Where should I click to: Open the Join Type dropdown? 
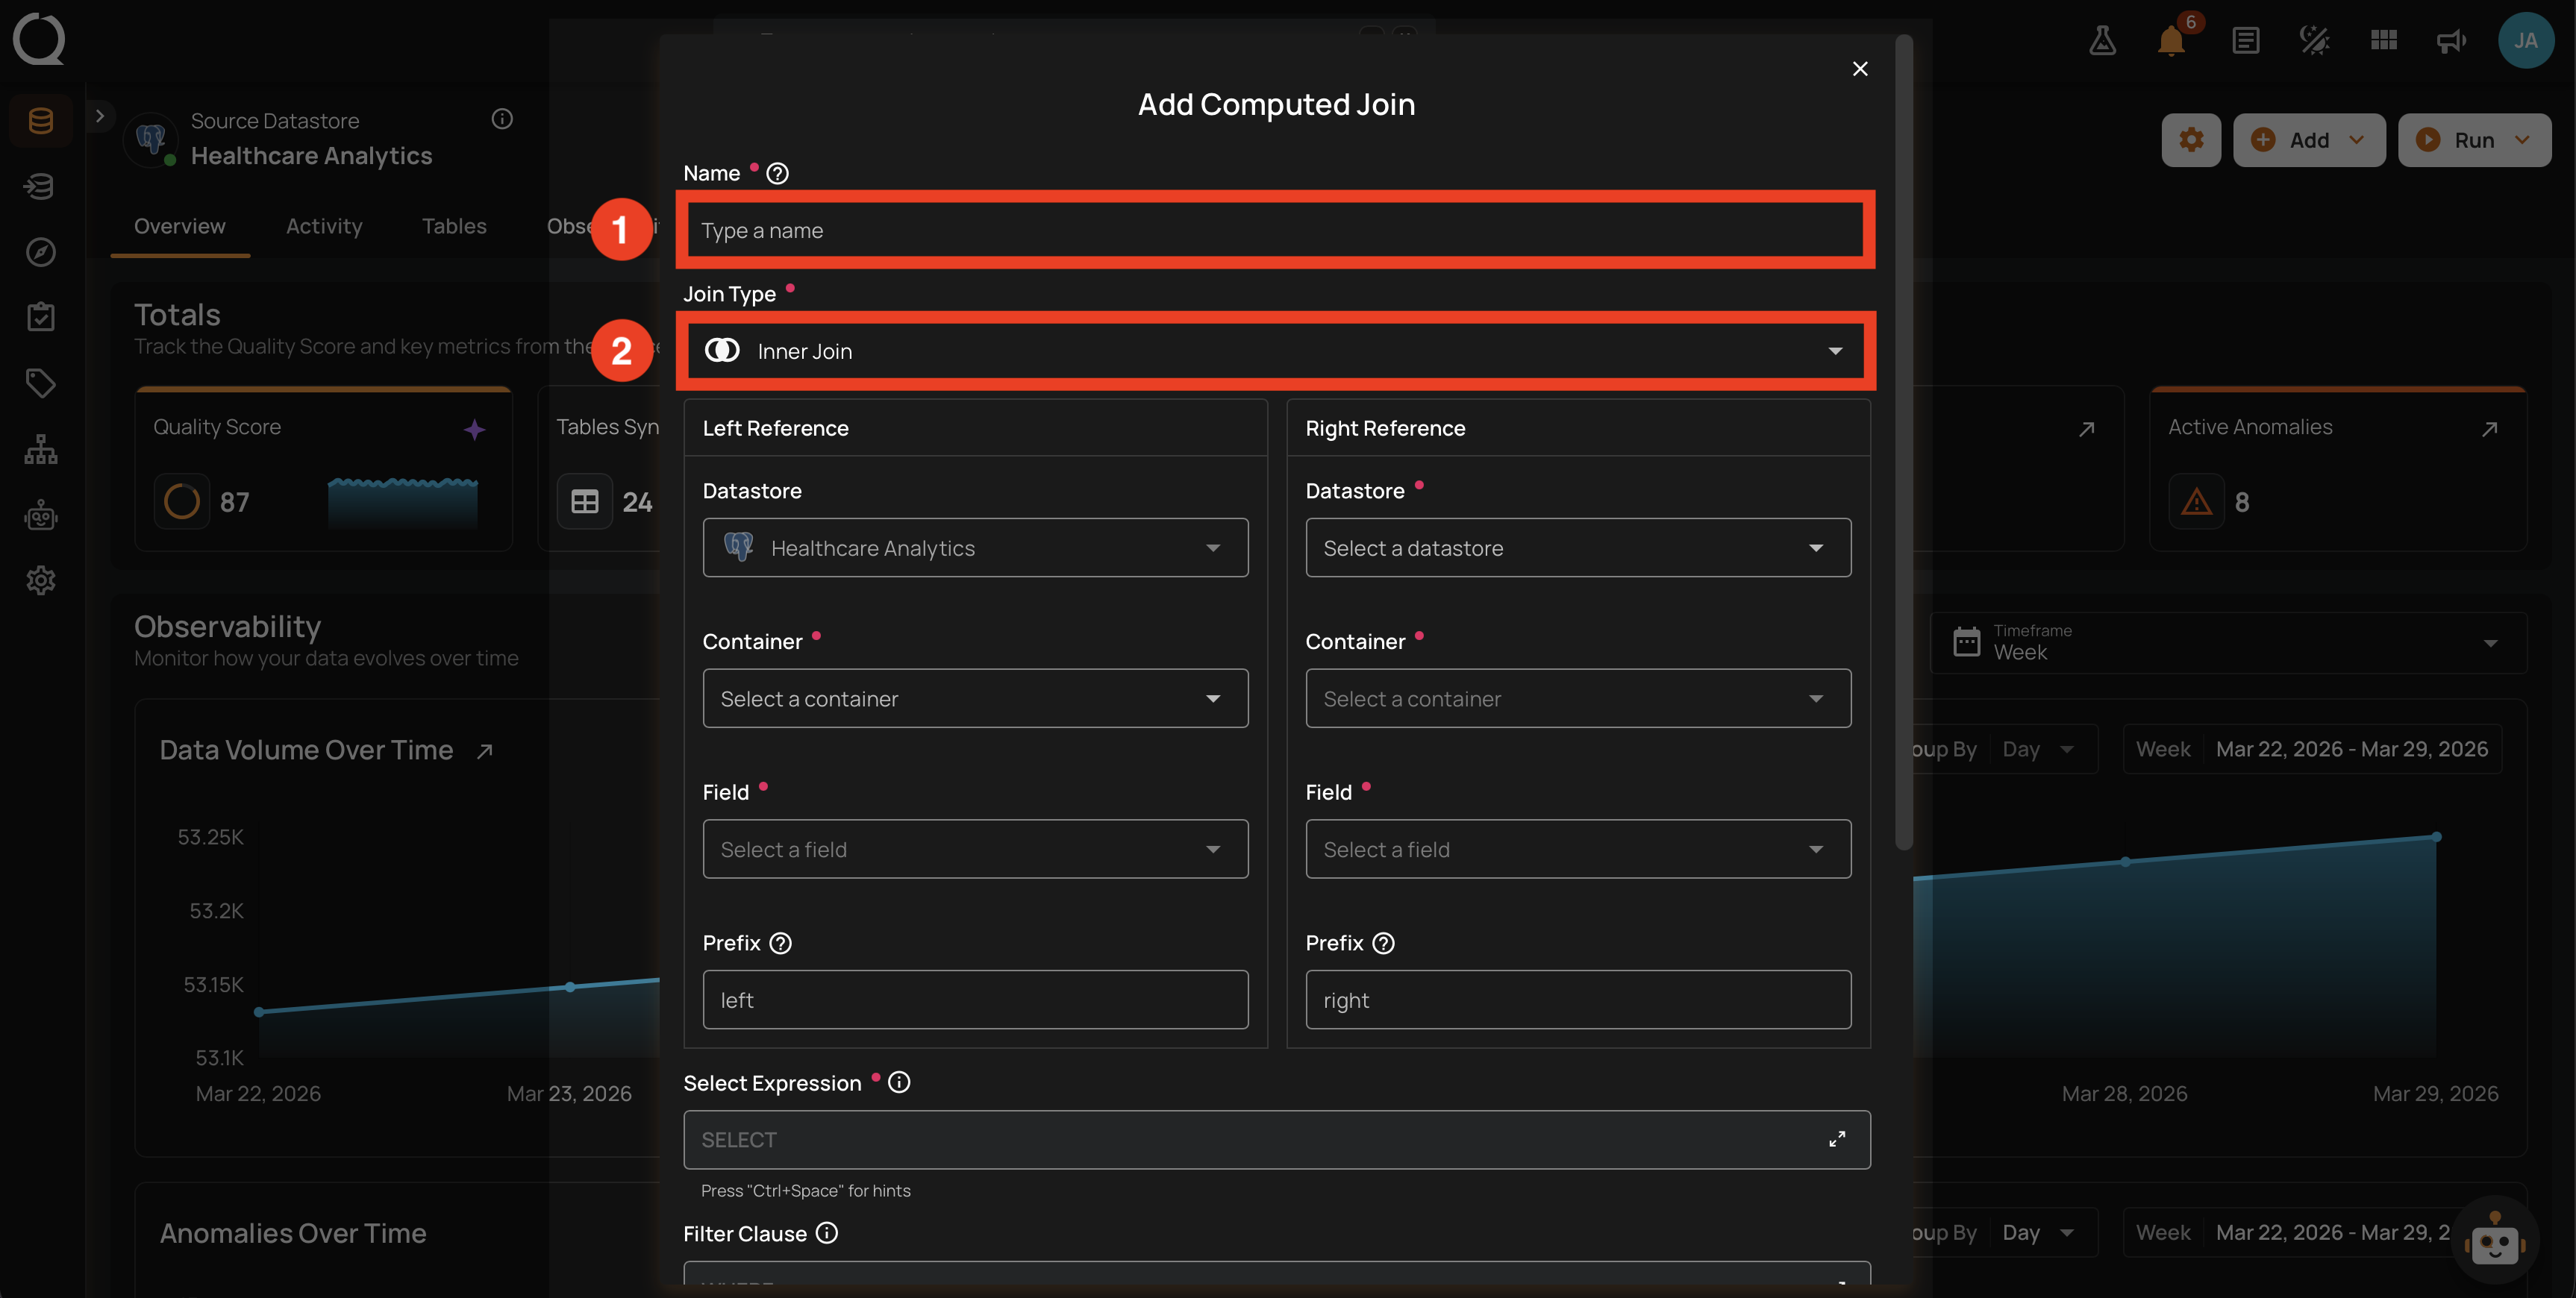(x=1275, y=351)
